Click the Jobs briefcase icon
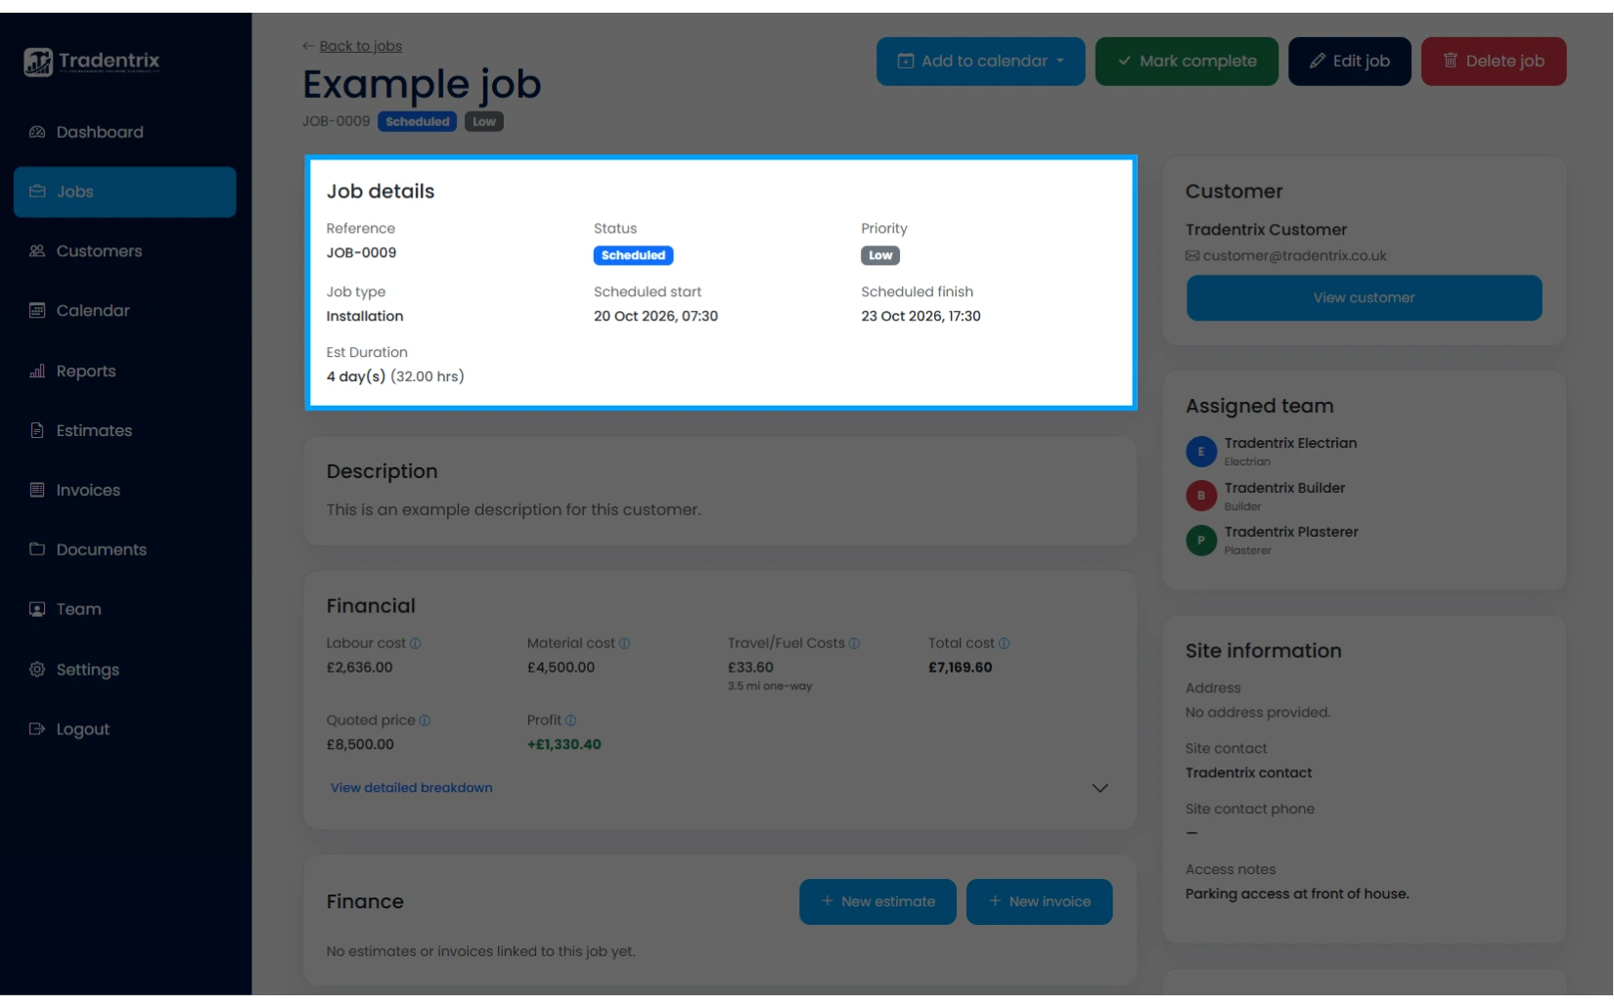 [x=37, y=192]
